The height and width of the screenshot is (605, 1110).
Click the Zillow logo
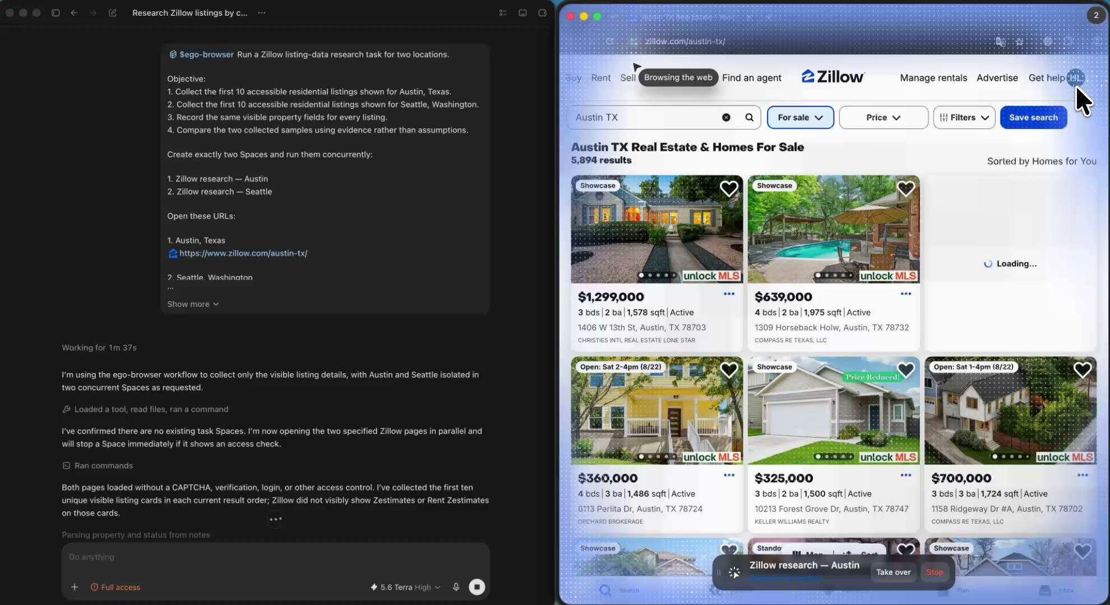833,77
